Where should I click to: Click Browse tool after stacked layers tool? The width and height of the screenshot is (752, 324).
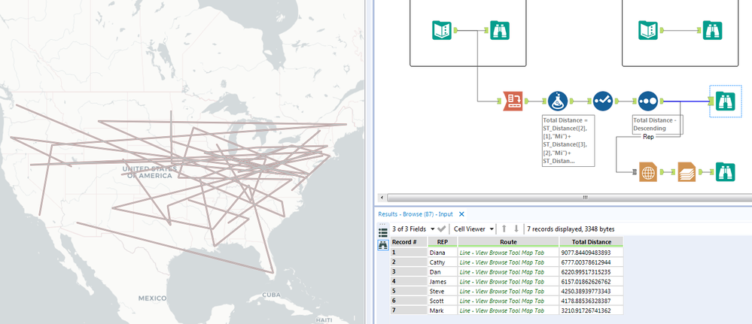pyautogui.click(x=726, y=172)
